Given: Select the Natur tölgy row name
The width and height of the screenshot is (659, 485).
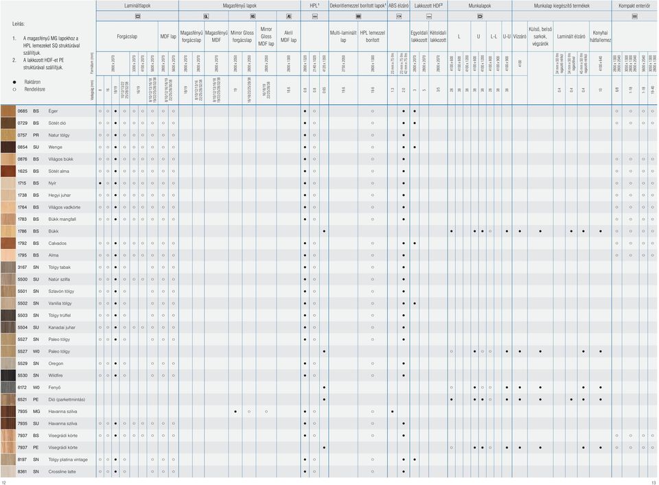Looking at the screenshot, I should pyautogui.click(x=59, y=135).
